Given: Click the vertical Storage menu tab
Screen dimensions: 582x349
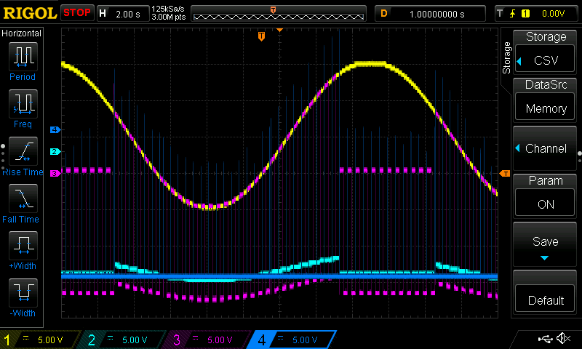Looking at the screenshot, I should (x=506, y=58).
